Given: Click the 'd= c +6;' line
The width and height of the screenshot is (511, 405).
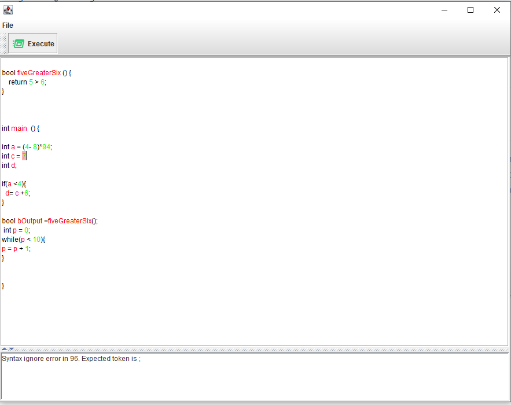Looking at the screenshot, I should click(17, 193).
